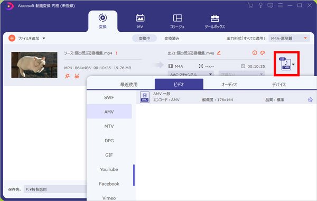Click the Aiseesoft app logo

(9, 6)
